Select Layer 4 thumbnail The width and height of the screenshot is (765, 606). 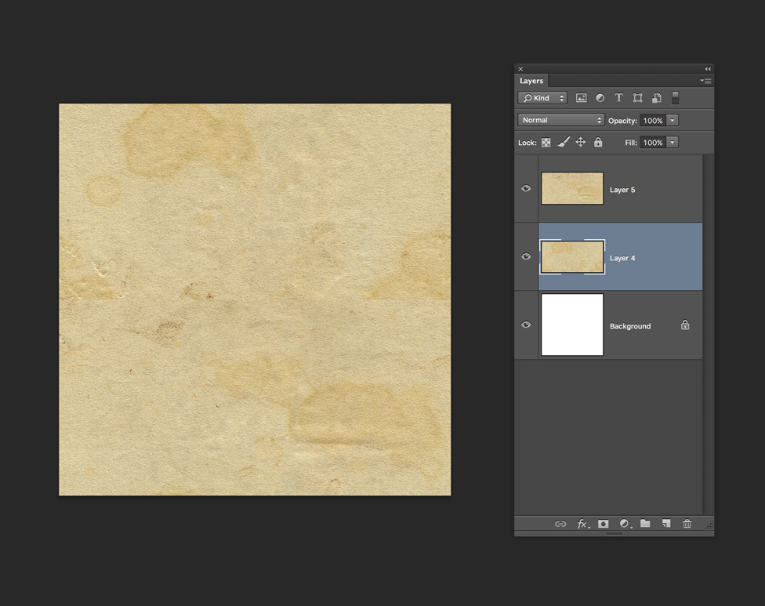[572, 256]
